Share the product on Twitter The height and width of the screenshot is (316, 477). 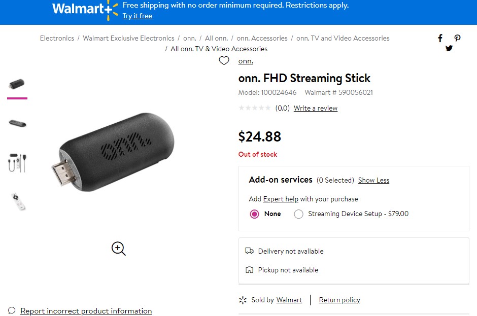pos(449,48)
